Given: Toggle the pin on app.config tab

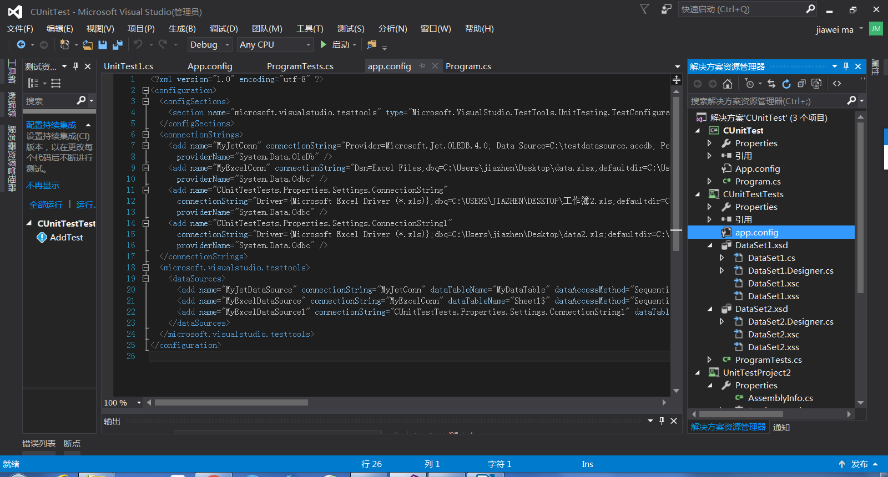Looking at the screenshot, I should point(422,66).
